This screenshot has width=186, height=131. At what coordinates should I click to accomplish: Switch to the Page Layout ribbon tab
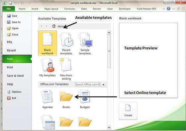(51, 9)
